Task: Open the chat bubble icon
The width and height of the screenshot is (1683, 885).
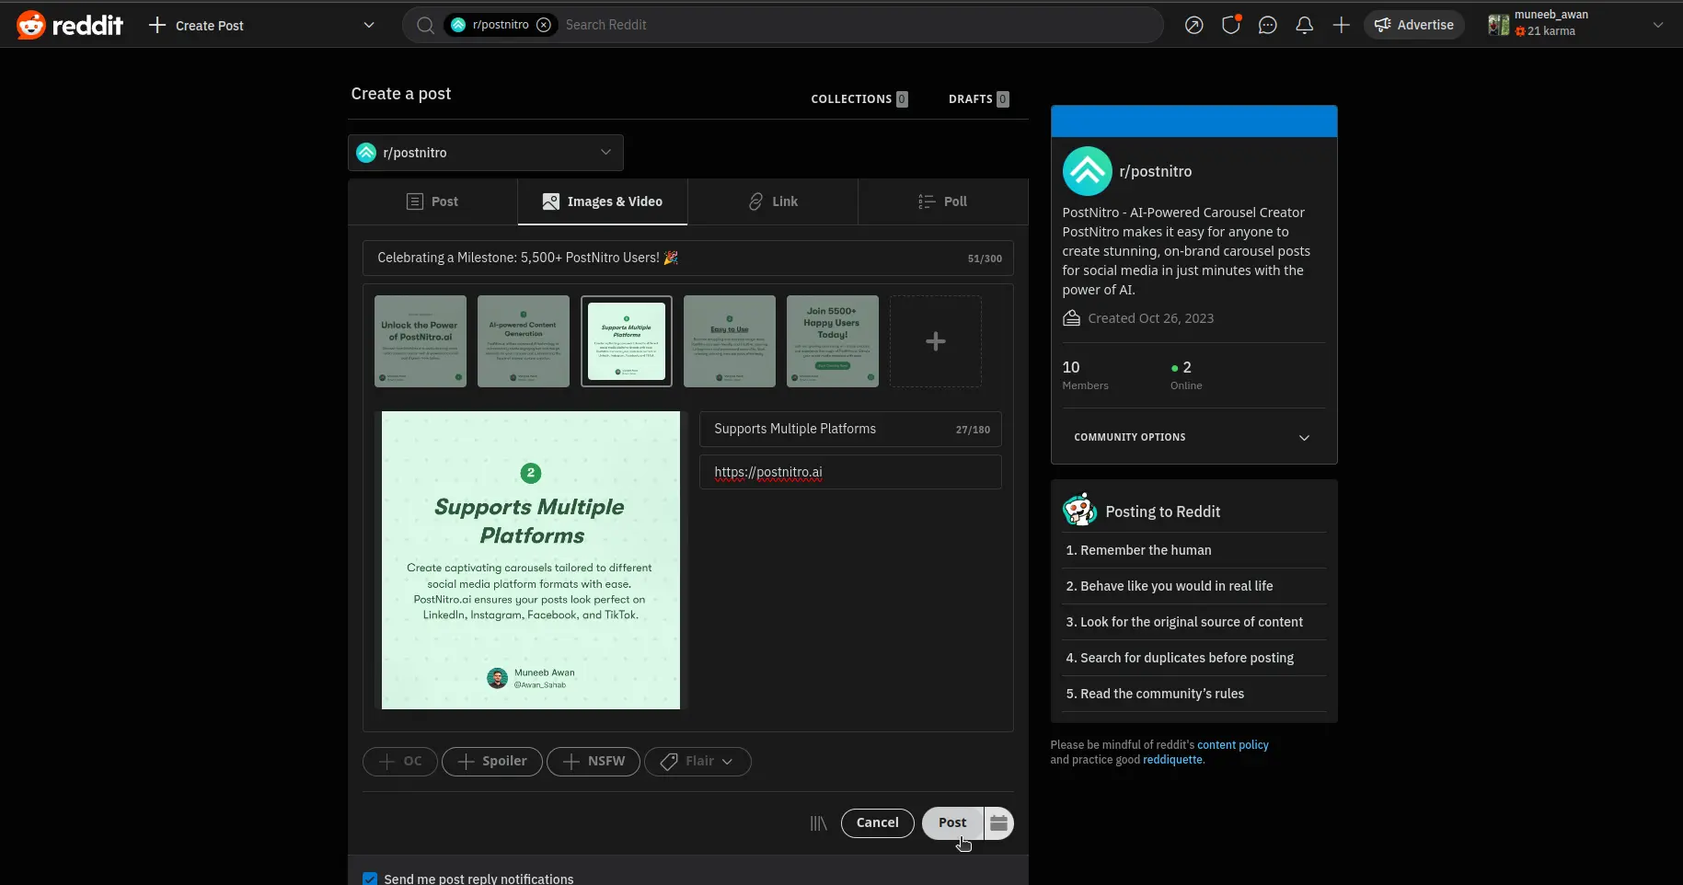Action: (1267, 25)
